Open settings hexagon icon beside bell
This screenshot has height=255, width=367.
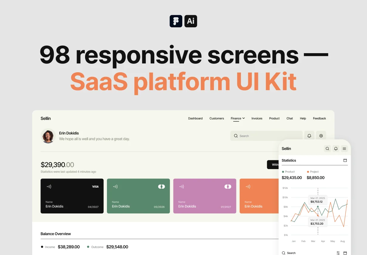click(x=321, y=136)
